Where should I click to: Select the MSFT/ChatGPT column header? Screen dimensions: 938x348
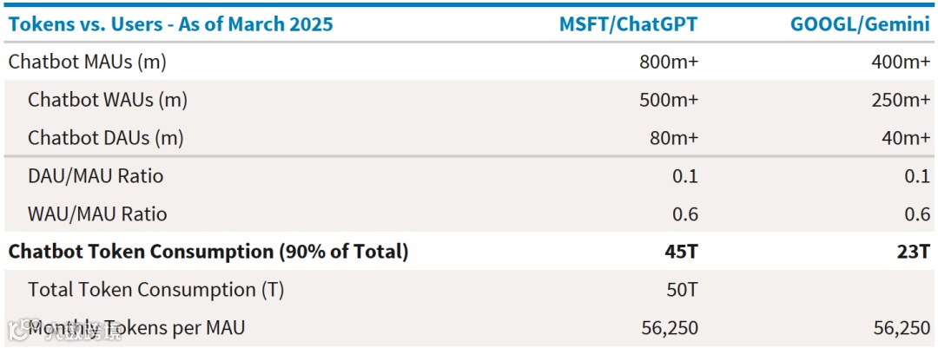click(628, 24)
